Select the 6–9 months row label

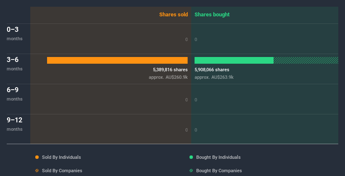click(x=15, y=94)
